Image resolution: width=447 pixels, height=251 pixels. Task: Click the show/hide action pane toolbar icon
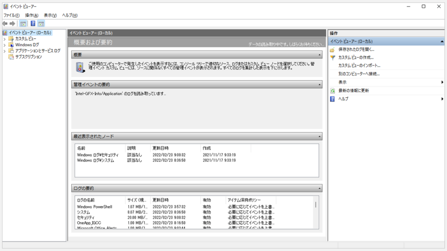tap(41, 24)
